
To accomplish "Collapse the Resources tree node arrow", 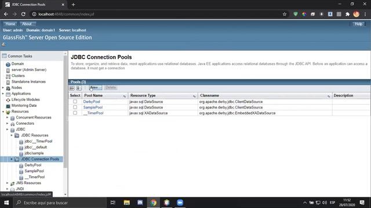I will tap(3, 112).
